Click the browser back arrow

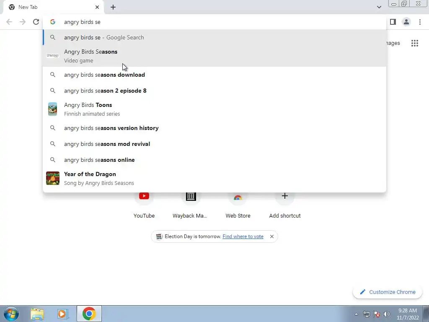point(9,22)
